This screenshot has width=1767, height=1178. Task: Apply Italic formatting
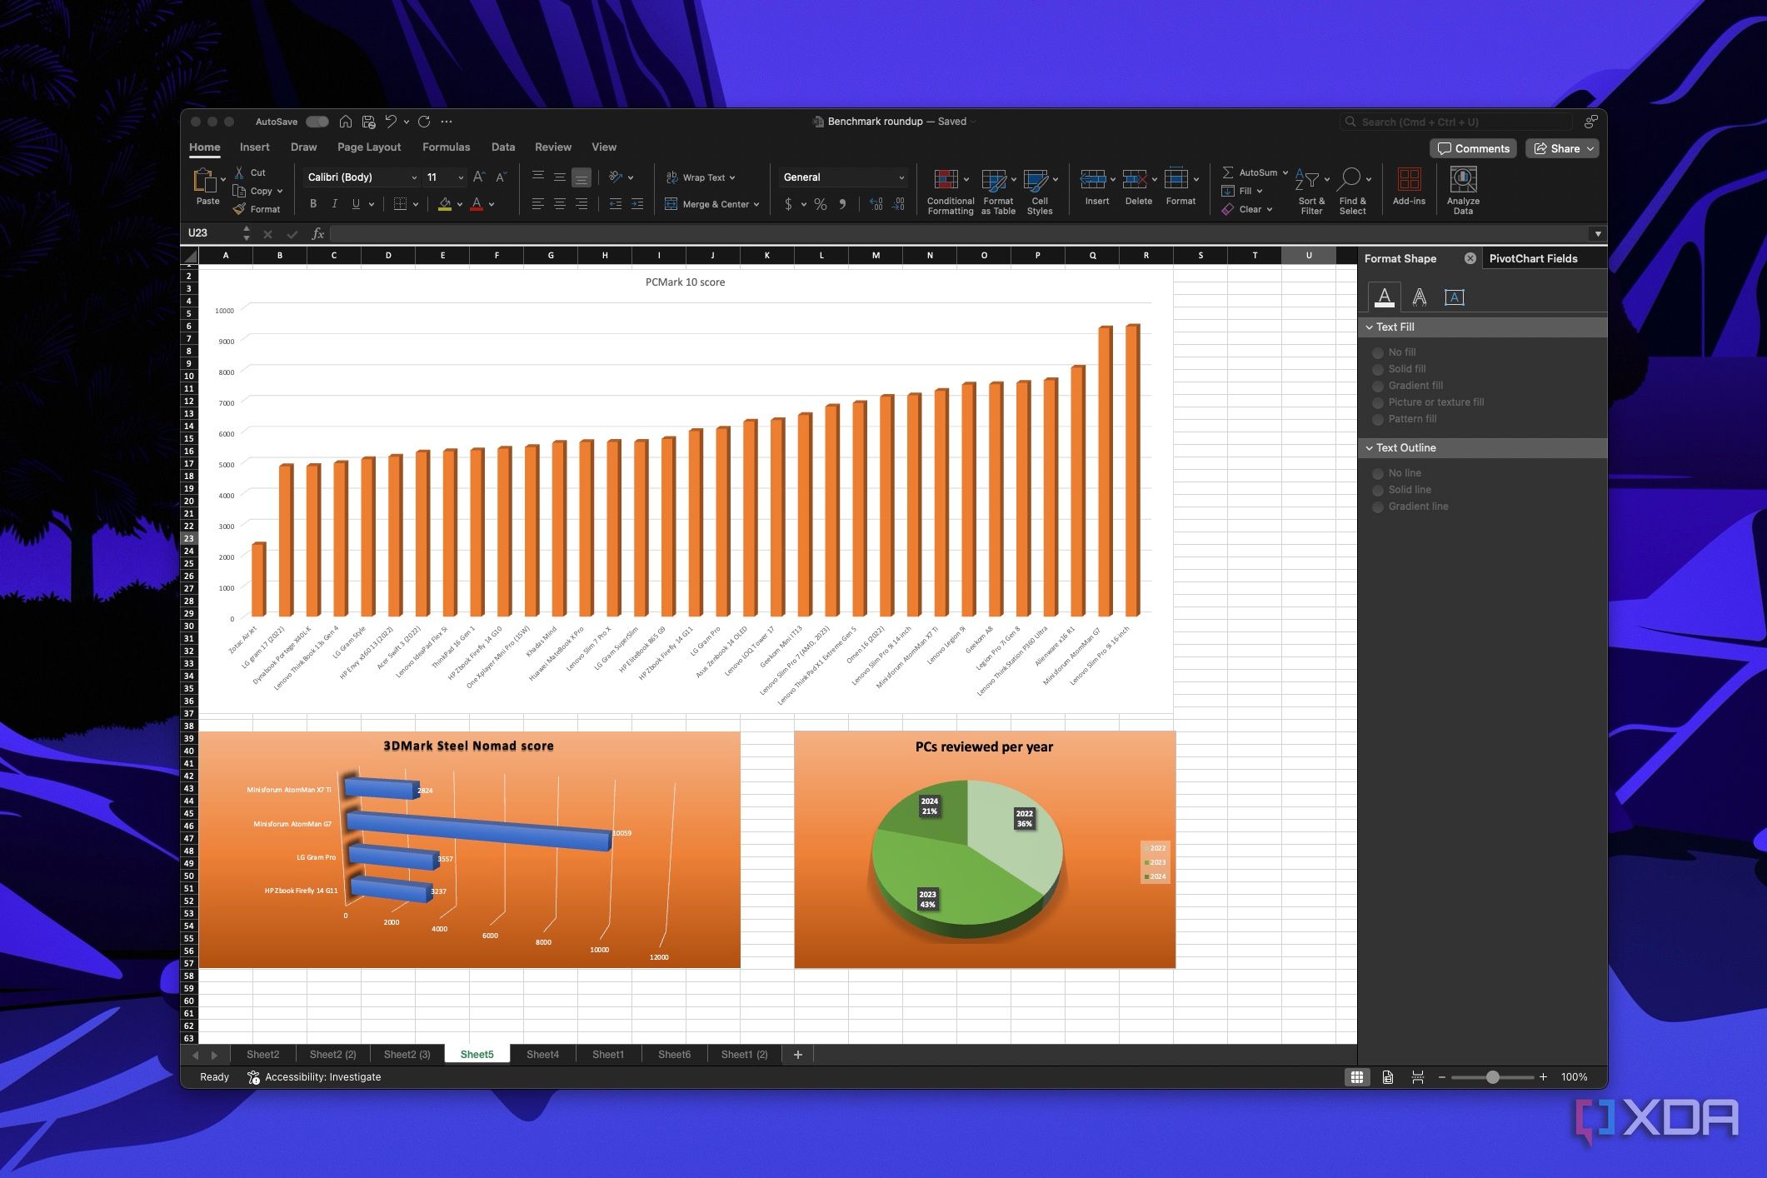[335, 204]
